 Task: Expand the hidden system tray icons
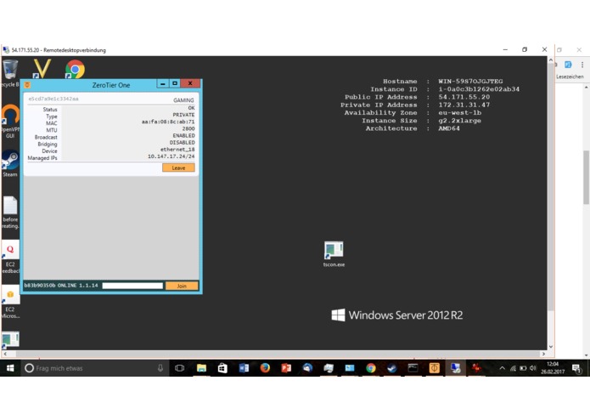pyautogui.click(x=502, y=368)
